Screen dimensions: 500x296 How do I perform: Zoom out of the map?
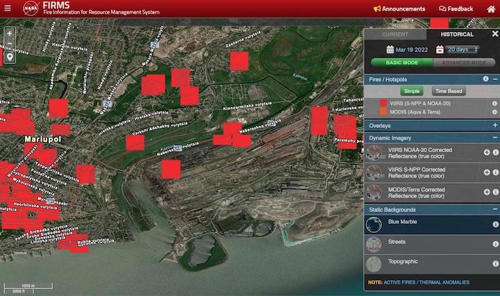(9, 44)
